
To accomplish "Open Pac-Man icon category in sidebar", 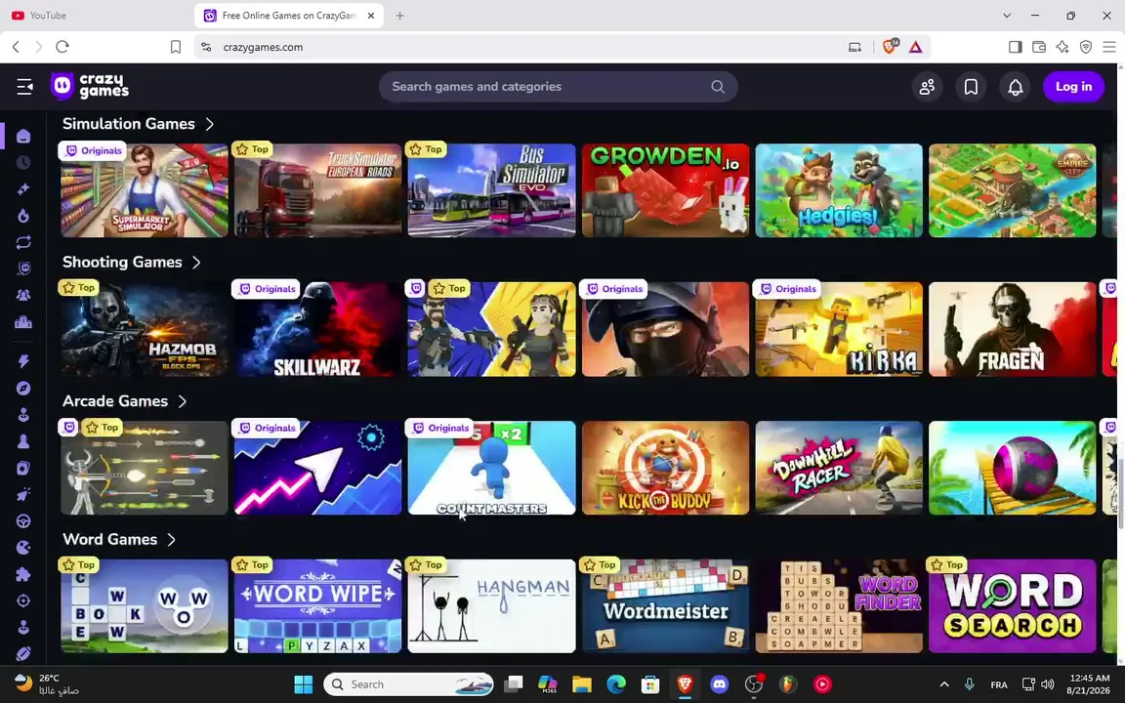I will pyautogui.click(x=23, y=548).
